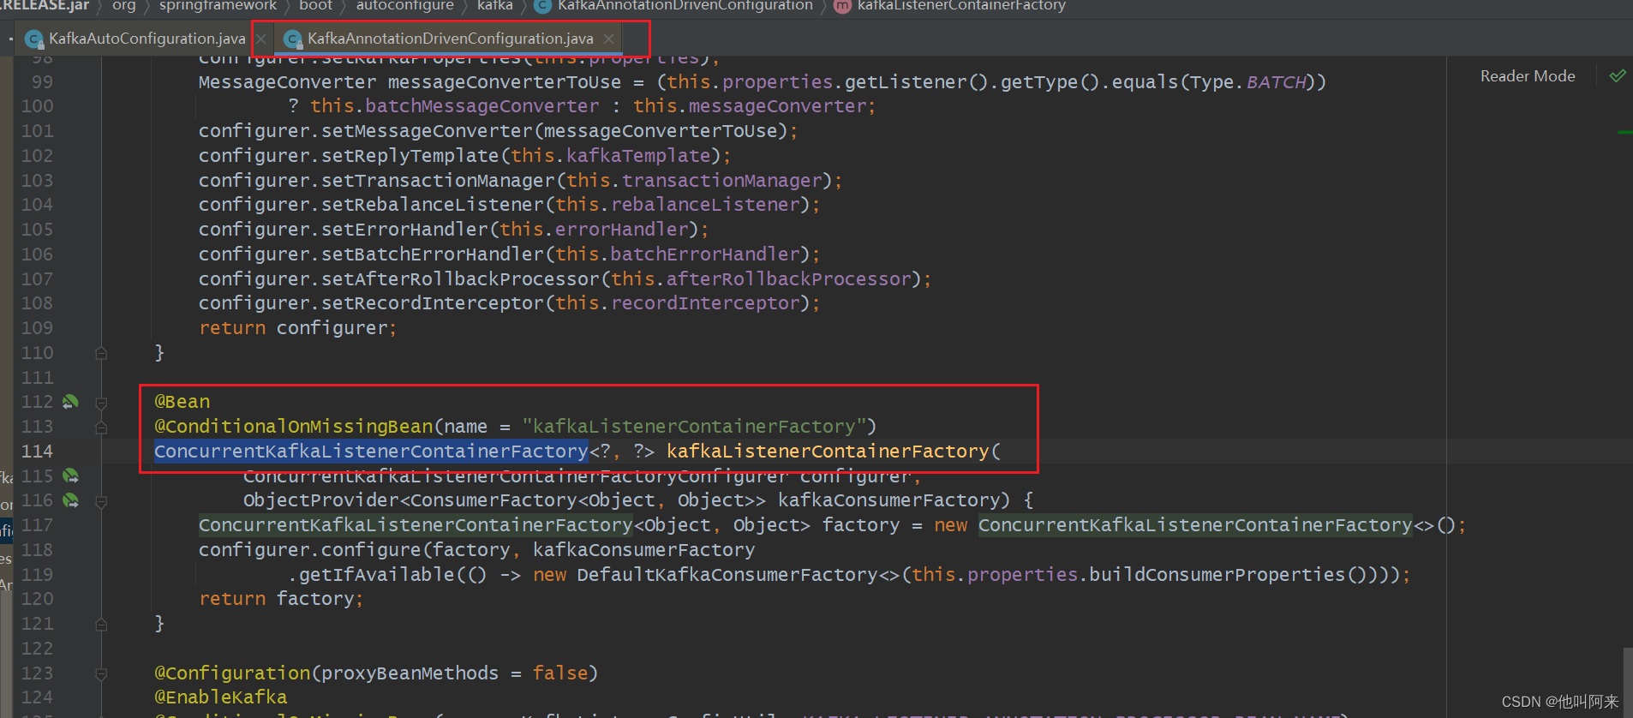
Task: Click the method icon in the breadcrumb bar
Action: (842, 6)
